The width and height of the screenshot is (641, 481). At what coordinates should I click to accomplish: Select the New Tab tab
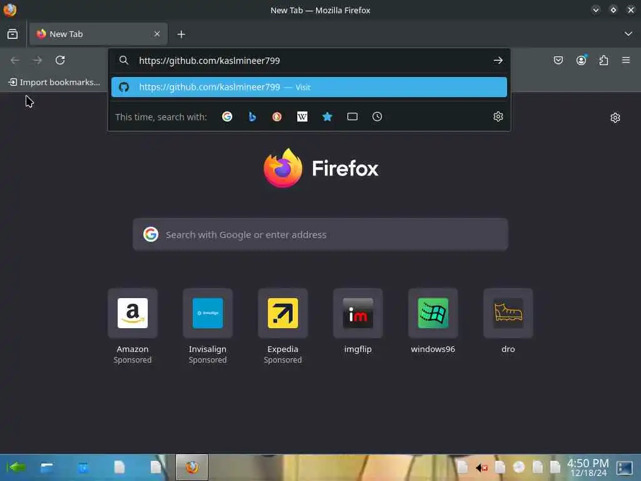click(98, 34)
